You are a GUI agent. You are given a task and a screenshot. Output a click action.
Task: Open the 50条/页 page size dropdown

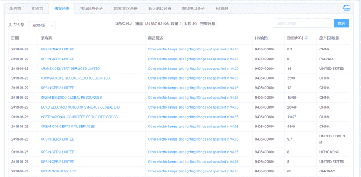click(42, 26)
